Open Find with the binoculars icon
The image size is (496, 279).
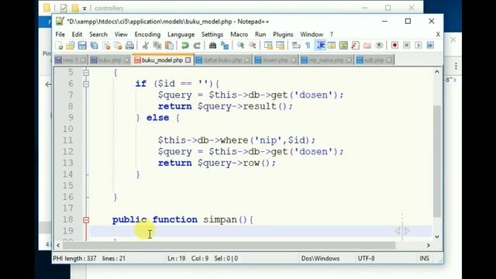212,46
